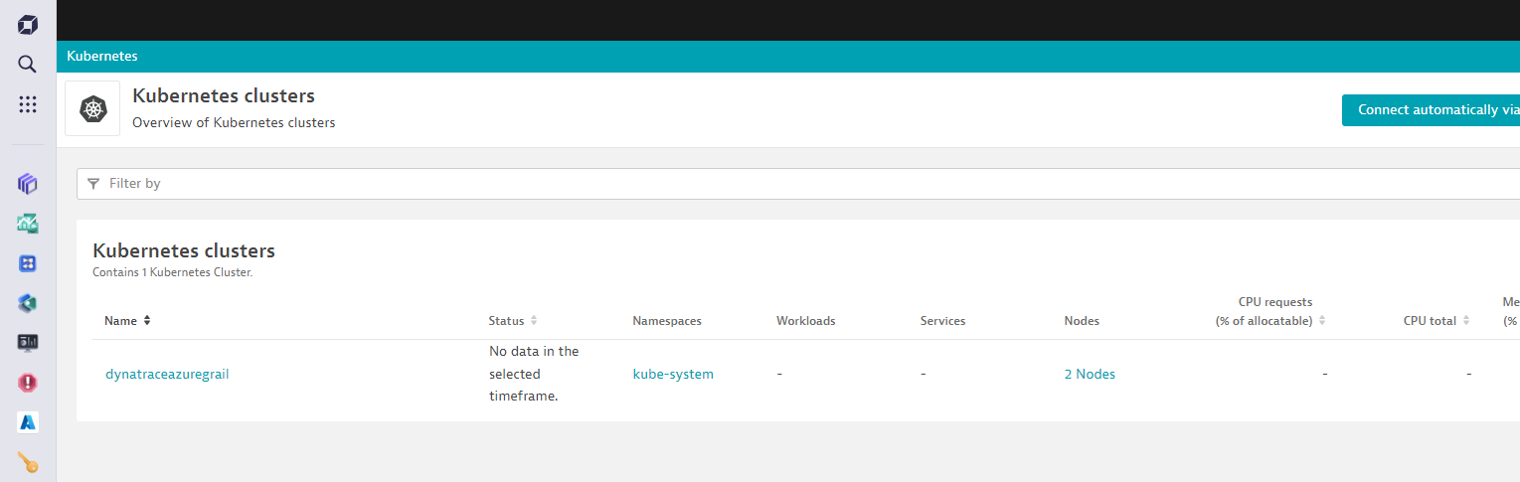Sort the table by Name column
The width and height of the screenshot is (1520, 482).
point(127,321)
